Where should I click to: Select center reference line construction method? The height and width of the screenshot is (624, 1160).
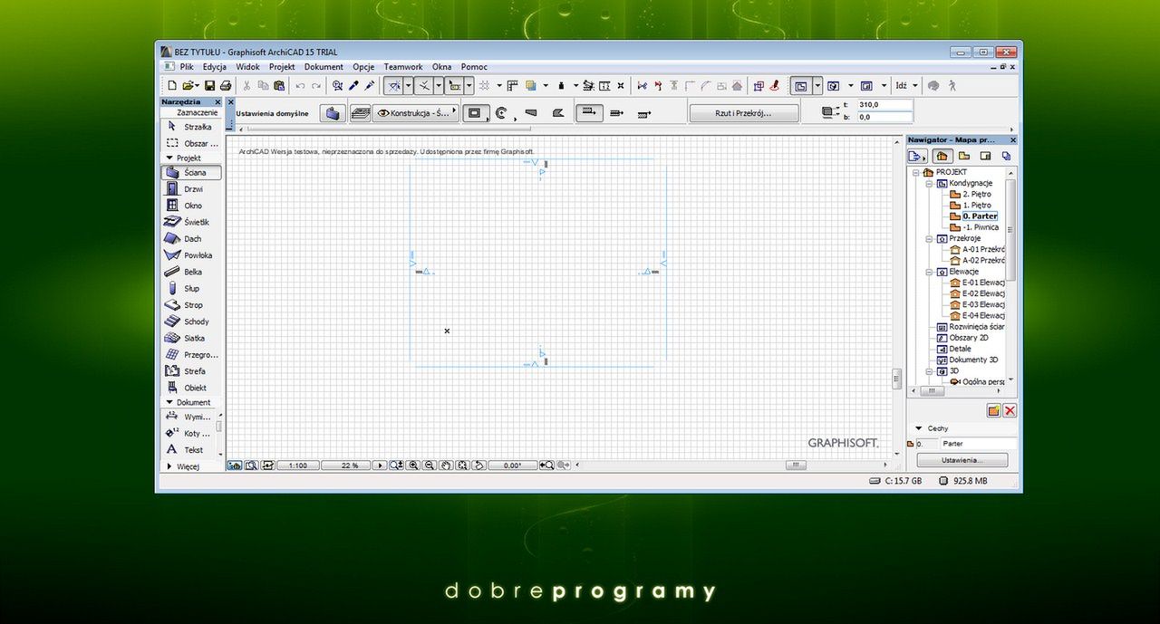616,113
